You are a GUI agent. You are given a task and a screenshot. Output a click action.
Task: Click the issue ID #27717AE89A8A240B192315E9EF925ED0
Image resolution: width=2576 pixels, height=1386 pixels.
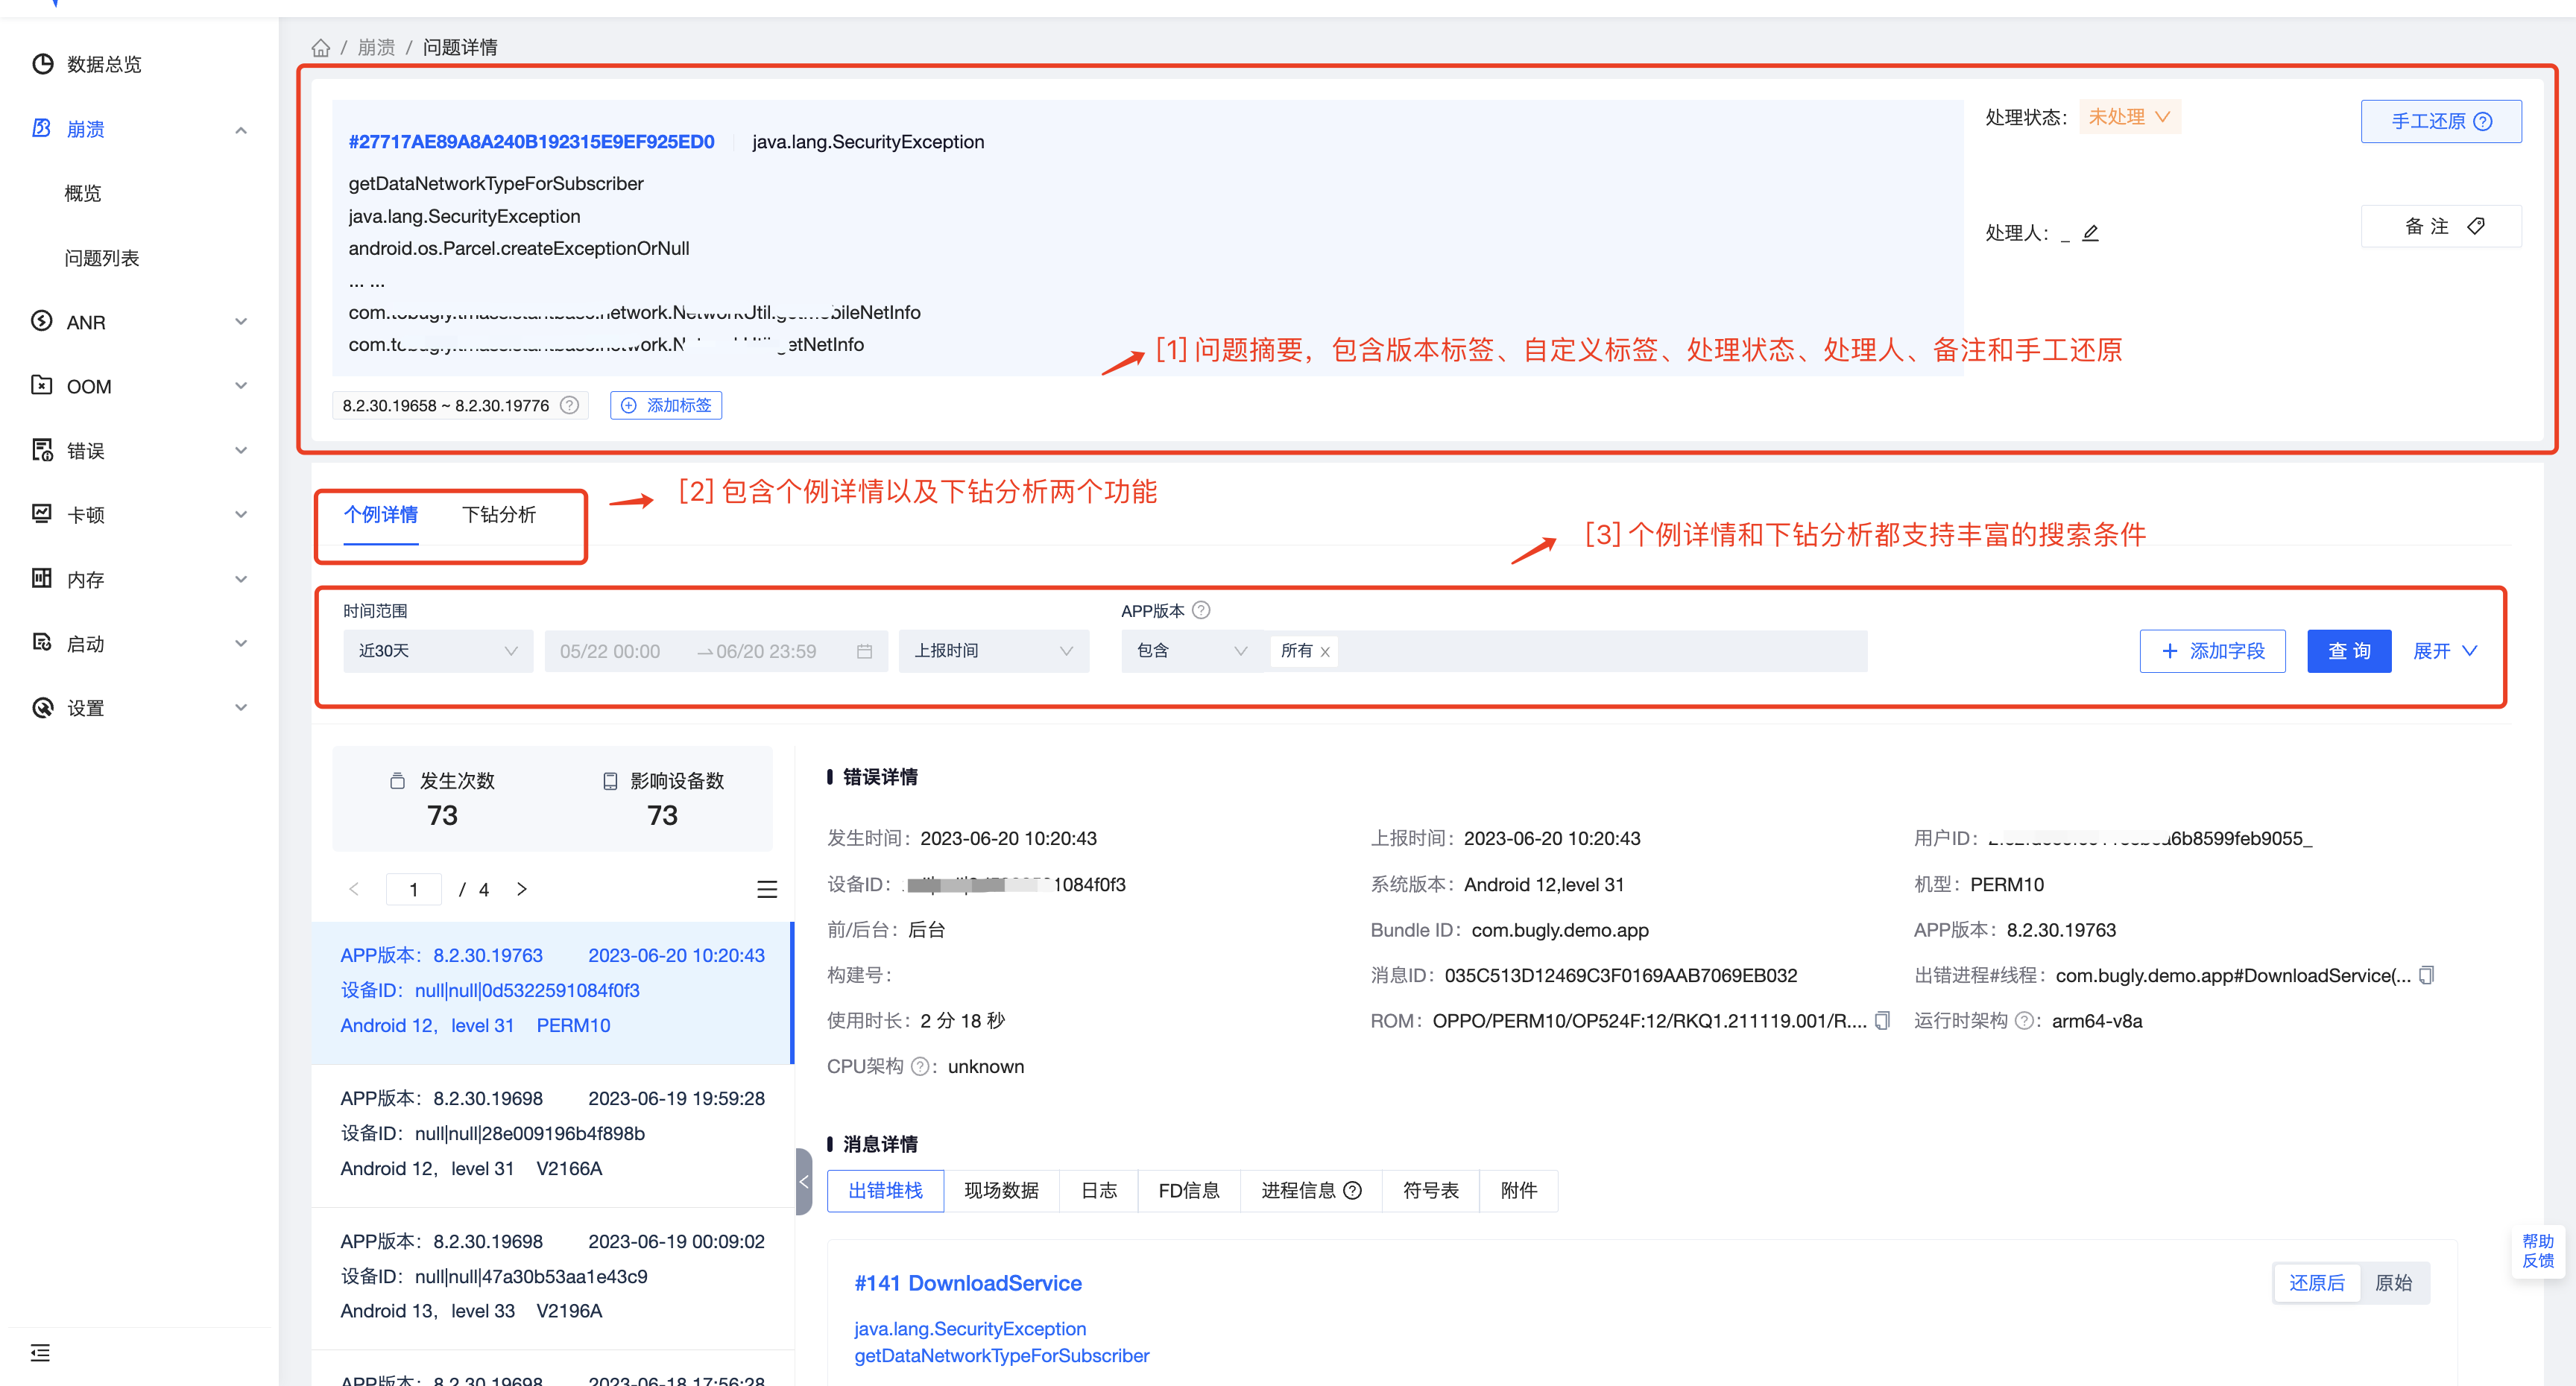point(531,142)
